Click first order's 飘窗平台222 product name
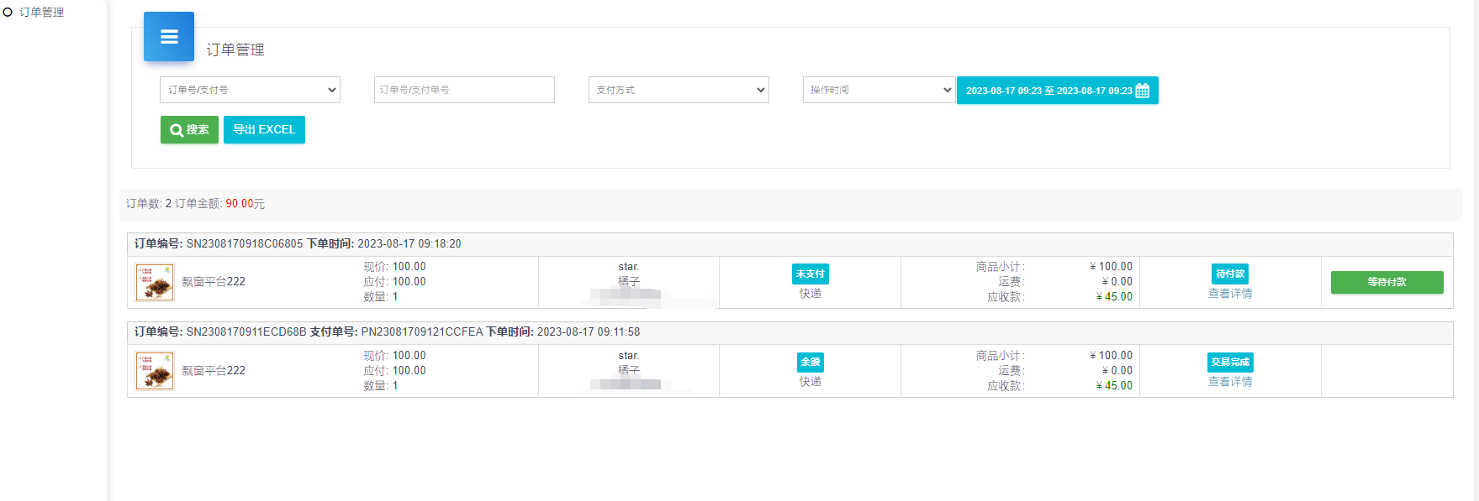1479x501 pixels. click(214, 282)
